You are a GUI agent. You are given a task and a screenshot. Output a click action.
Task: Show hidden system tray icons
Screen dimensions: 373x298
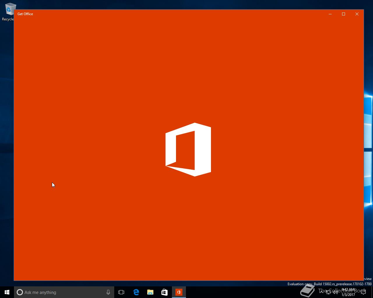click(x=321, y=292)
